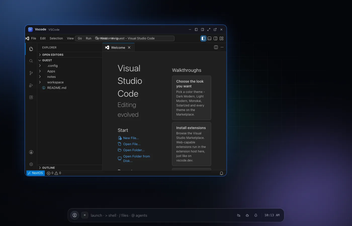
Task: Open the Extensions view
Action: click(x=31, y=97)
